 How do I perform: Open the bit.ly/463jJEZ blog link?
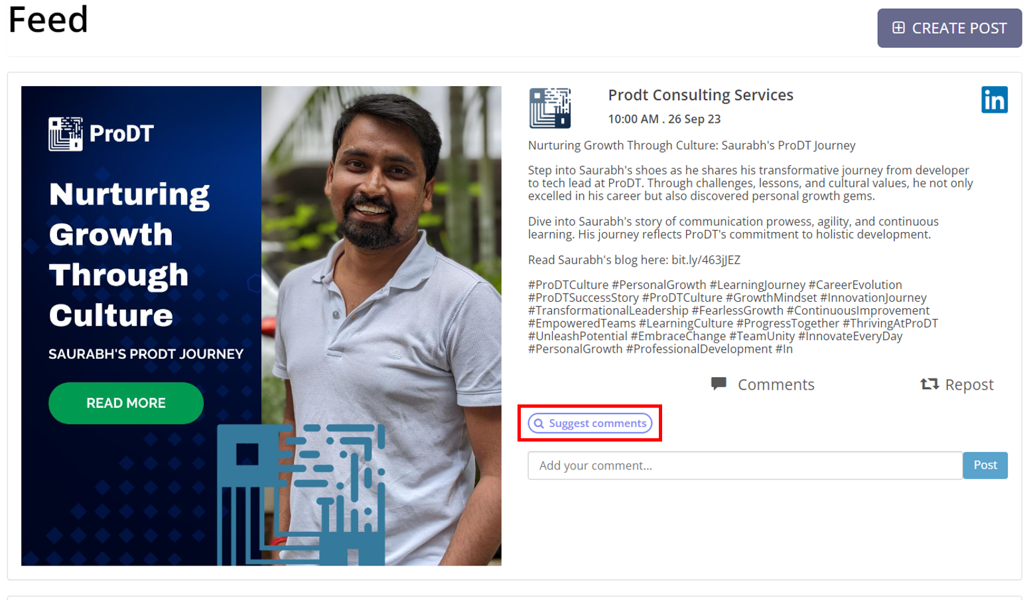706,260
